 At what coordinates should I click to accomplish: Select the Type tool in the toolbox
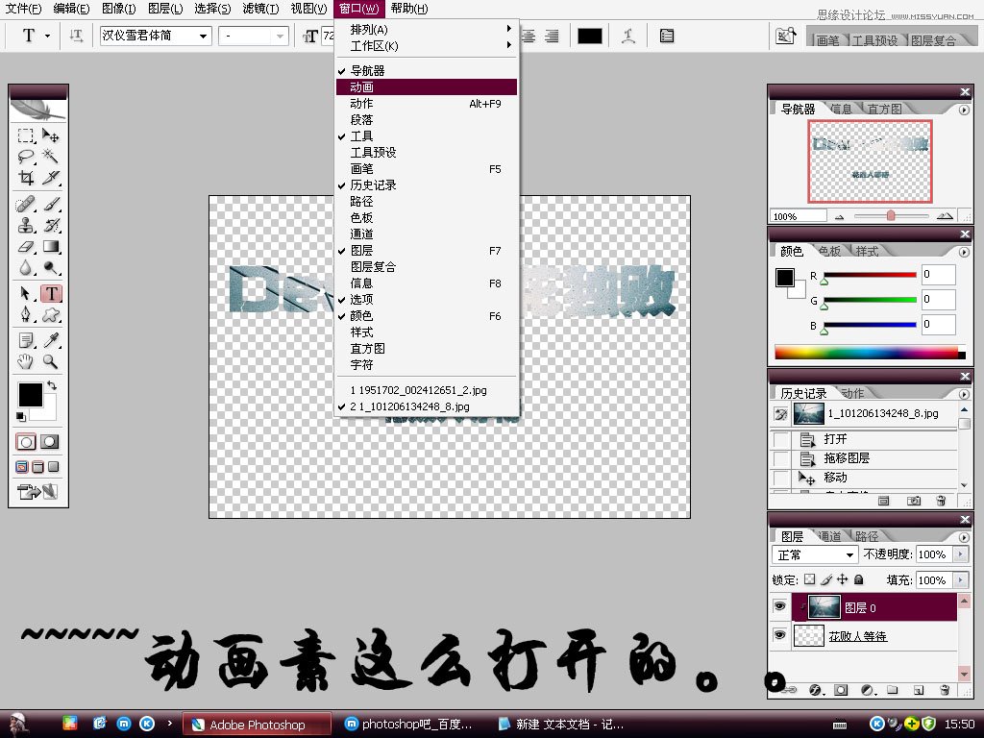click(52, 291)
